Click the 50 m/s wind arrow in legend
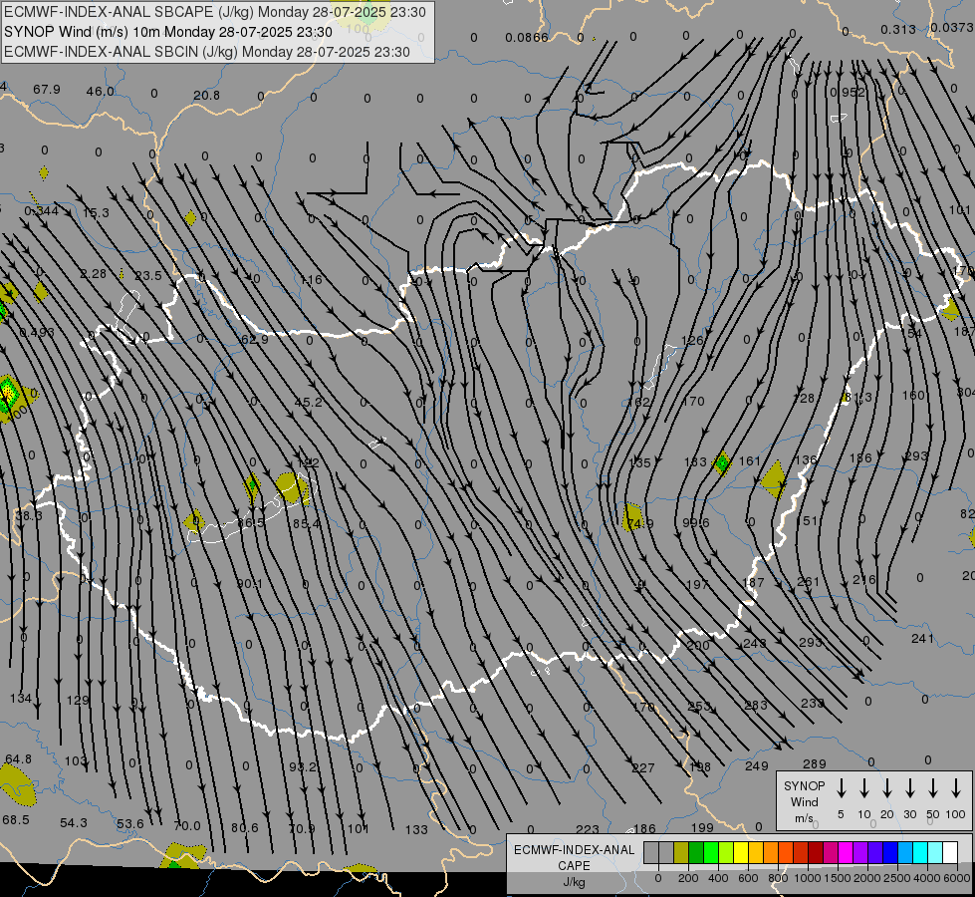The image size is (975, 897). tap(933, 788)
